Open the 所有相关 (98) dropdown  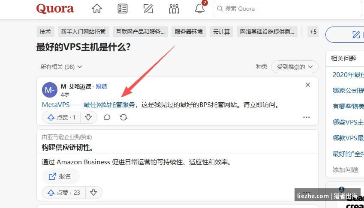click(x=61, y=67)
